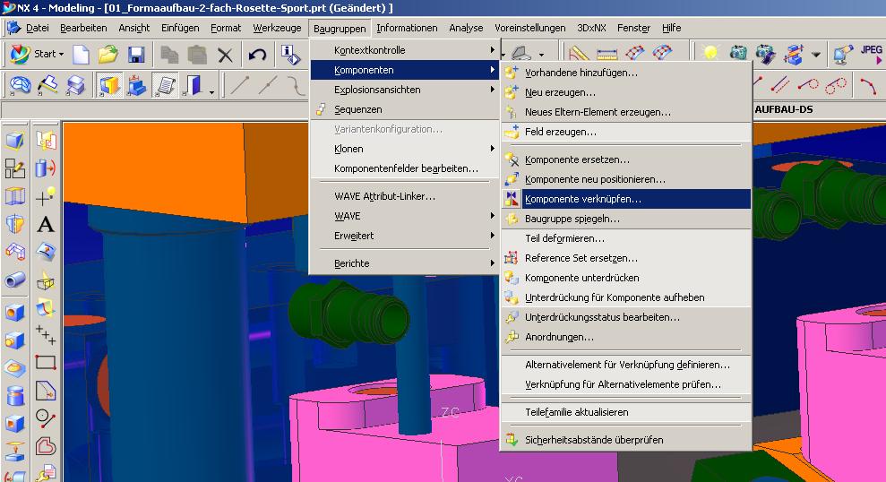Click 'Komponente unterdrücken' entry
This screenshot has height=482, width=886.
point(626,278)
